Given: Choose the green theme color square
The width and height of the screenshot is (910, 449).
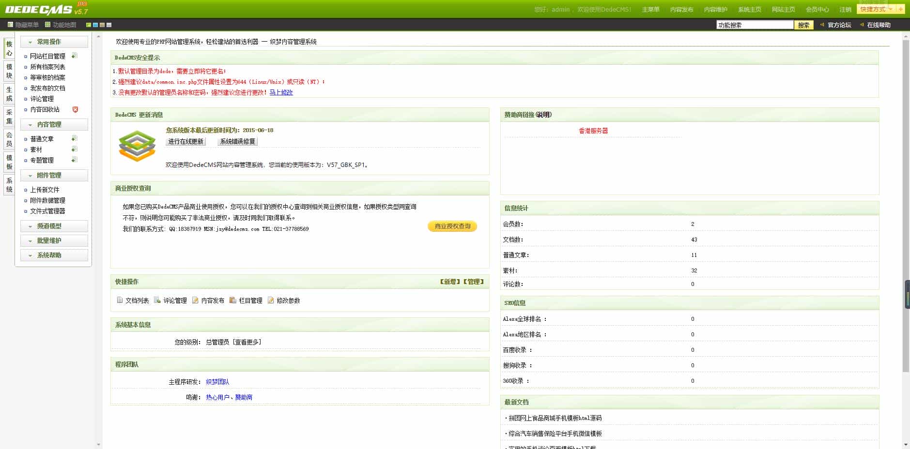Looking at the screenshot, I should (x=89, y=25).
